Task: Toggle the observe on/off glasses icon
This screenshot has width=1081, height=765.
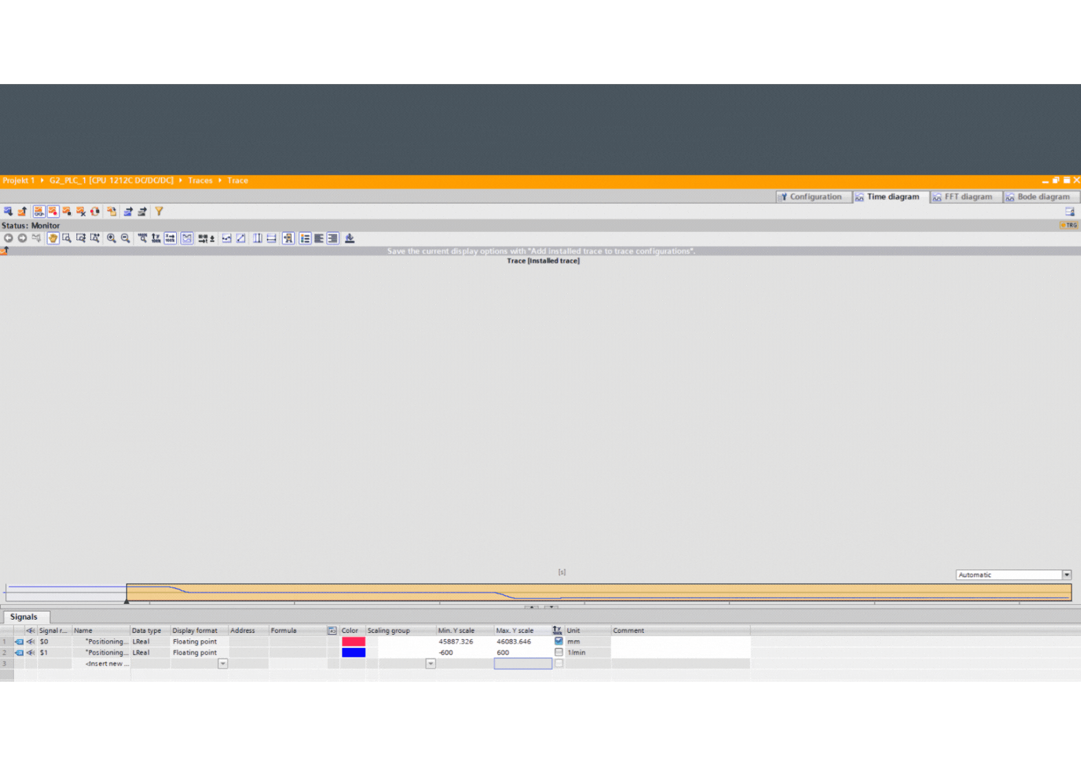Action: click(x=39, y=211)
